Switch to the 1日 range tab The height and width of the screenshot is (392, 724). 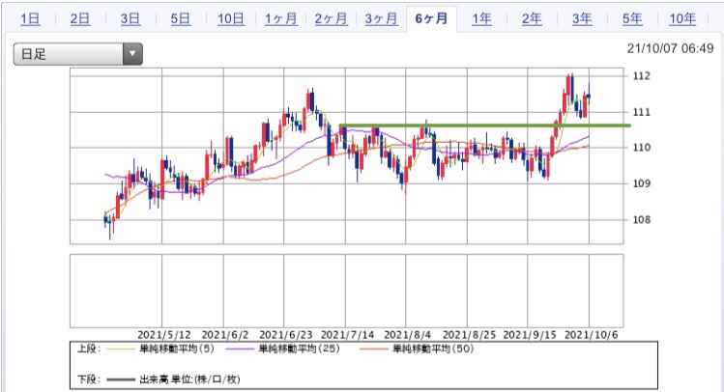tap(30, 19)
